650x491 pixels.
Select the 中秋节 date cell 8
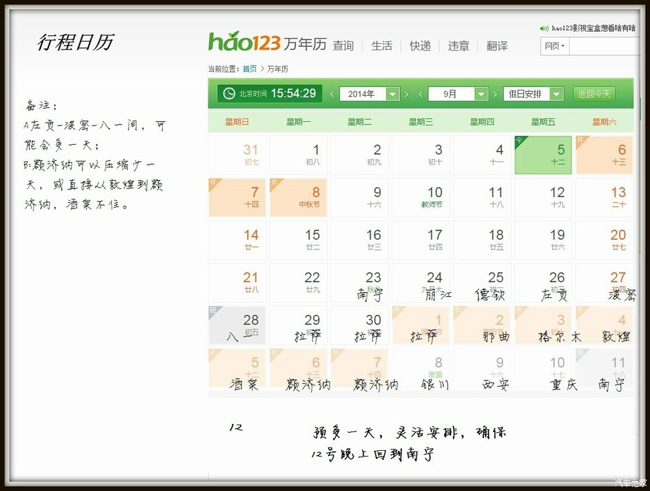(298, 198)
